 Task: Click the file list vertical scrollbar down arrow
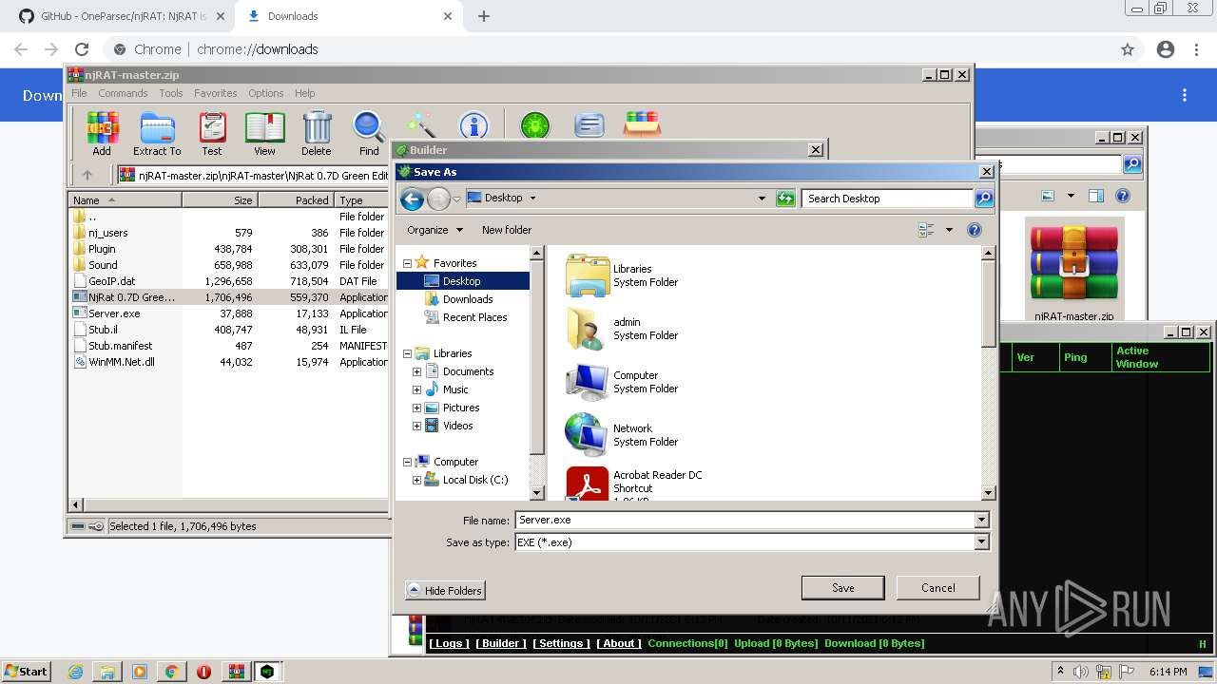988,493
